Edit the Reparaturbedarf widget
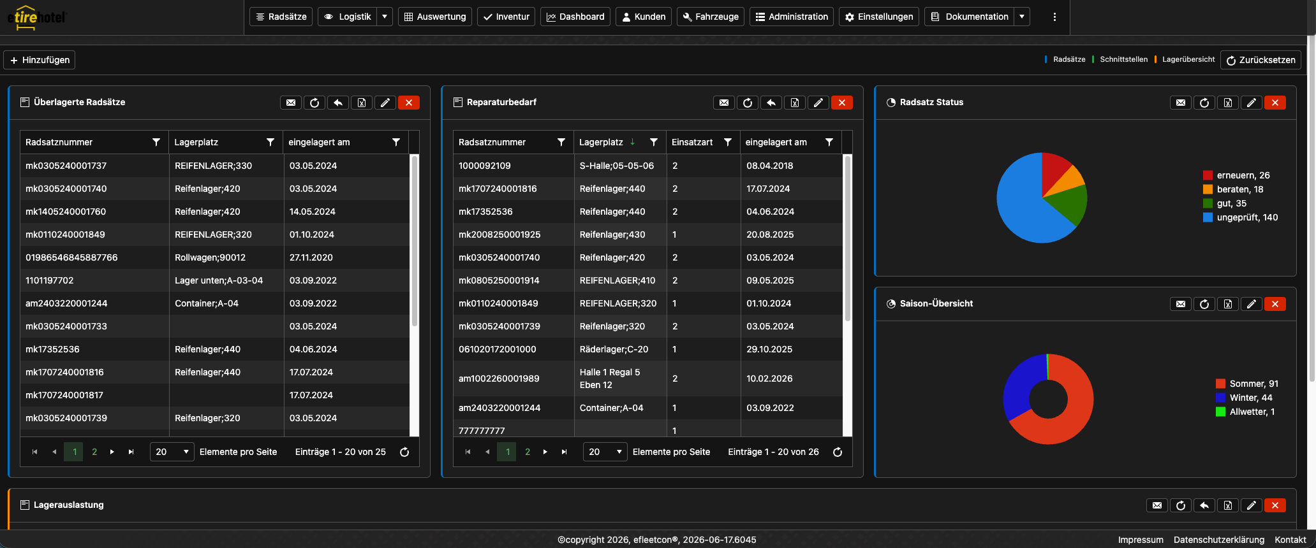 818,103
